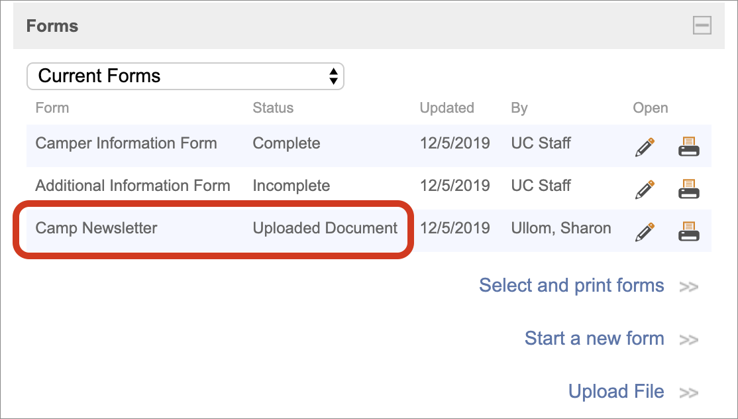The image size is (738, 419).
Task: Open the Upload File link
Action: tap(616, 392)
